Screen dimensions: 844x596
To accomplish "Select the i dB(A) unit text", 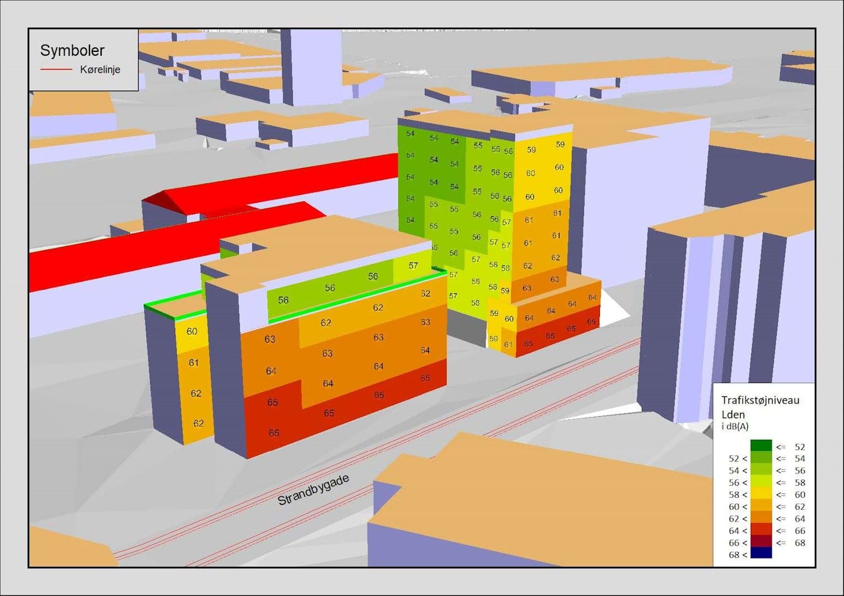I will 735,426.
